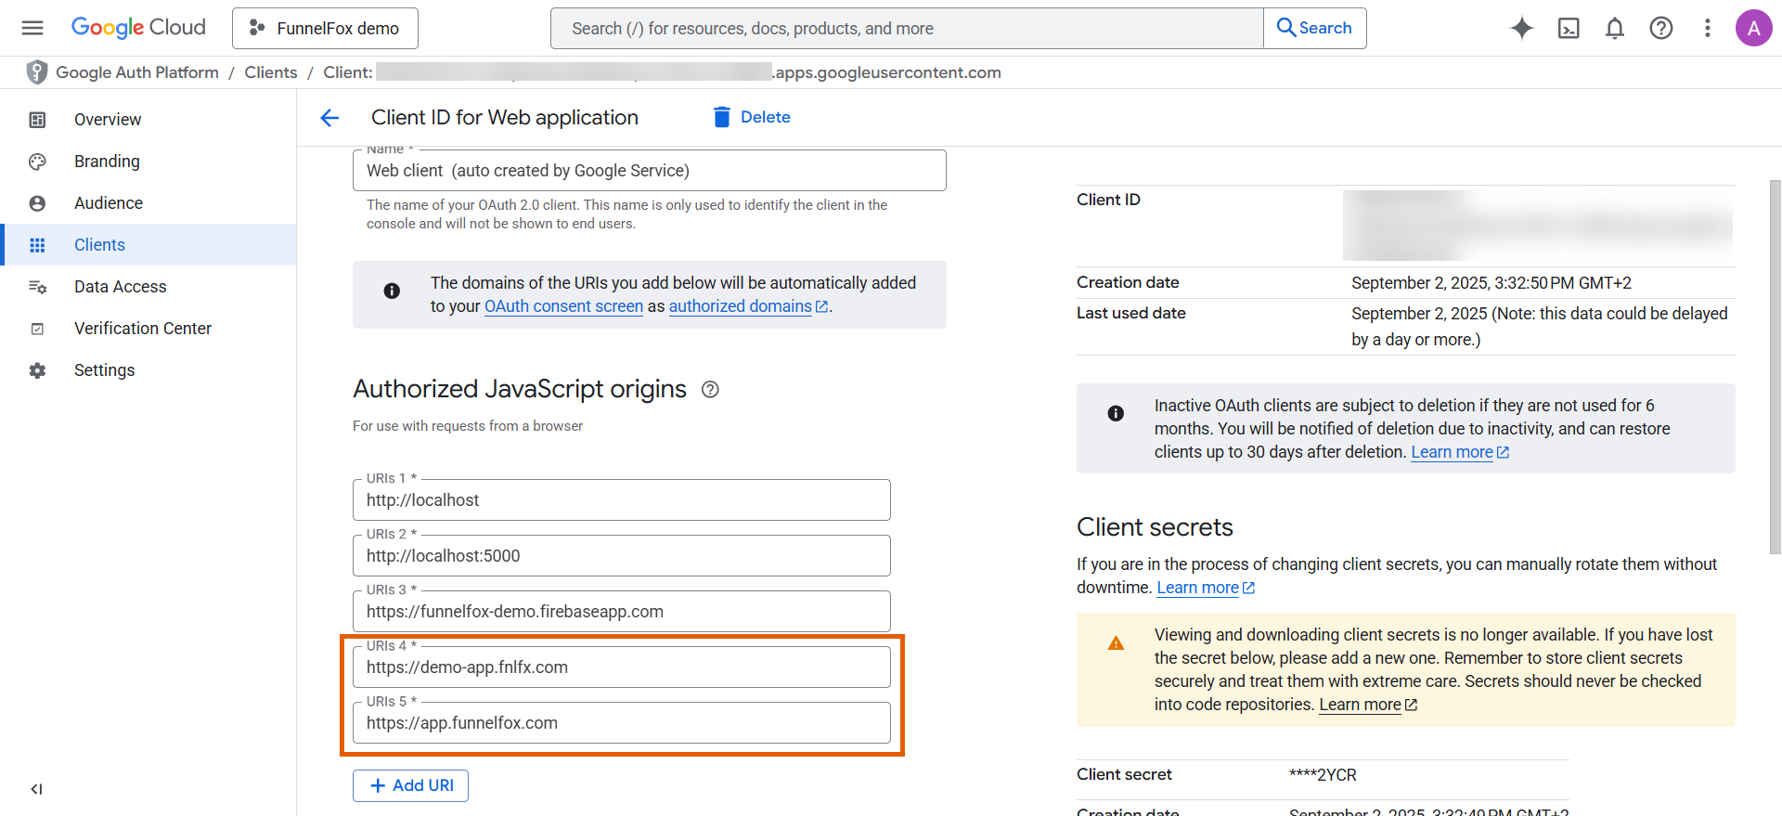
Task: Edit URIs 3 firebaseapp.com field
Action: [622, 612]
